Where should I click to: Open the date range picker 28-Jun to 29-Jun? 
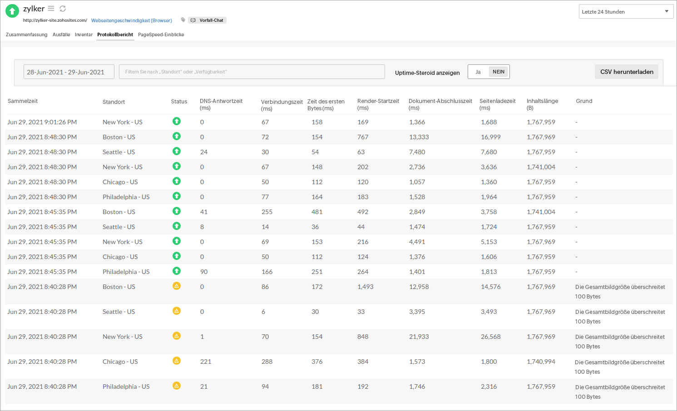pyautogui.click(x=69, y=71)
